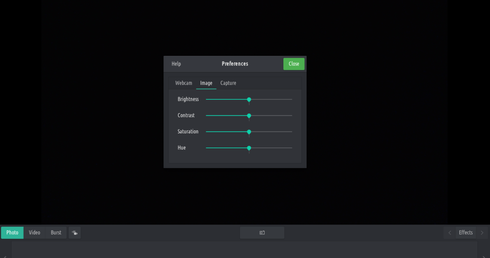490x258 pixels.
Task: Go to previous effects page arrow
Action: coord(450,233)
